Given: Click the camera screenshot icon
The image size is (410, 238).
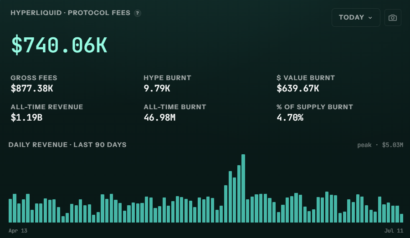Looking at the screenshot, I should (393, 17).
